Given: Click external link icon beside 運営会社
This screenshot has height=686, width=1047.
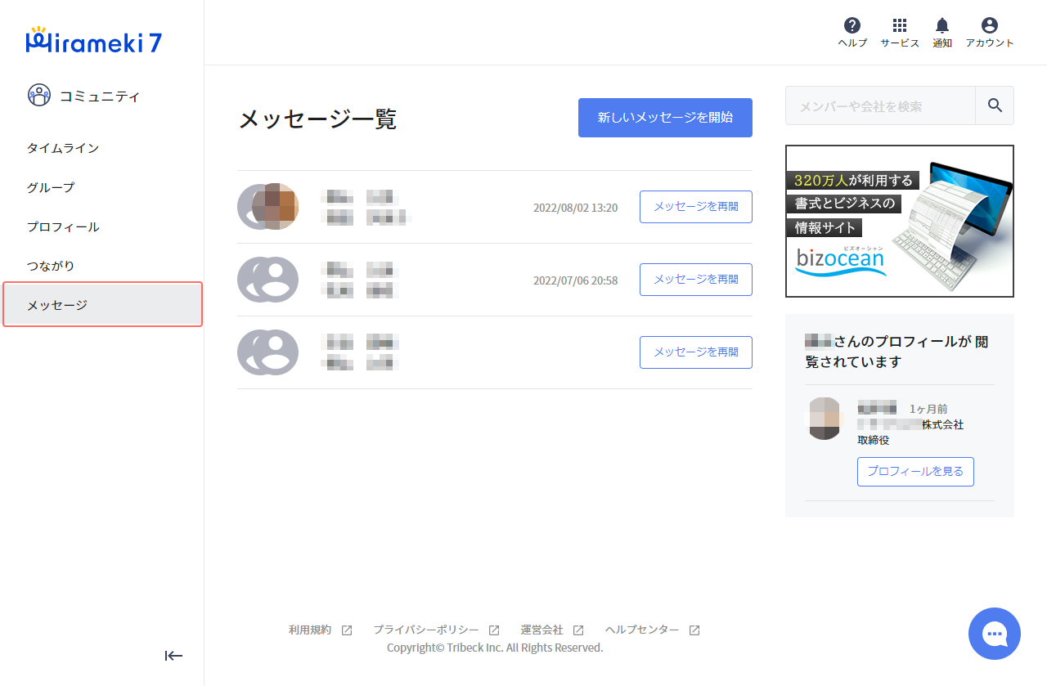Looking at the screenshot, I should tap(578, 630).
